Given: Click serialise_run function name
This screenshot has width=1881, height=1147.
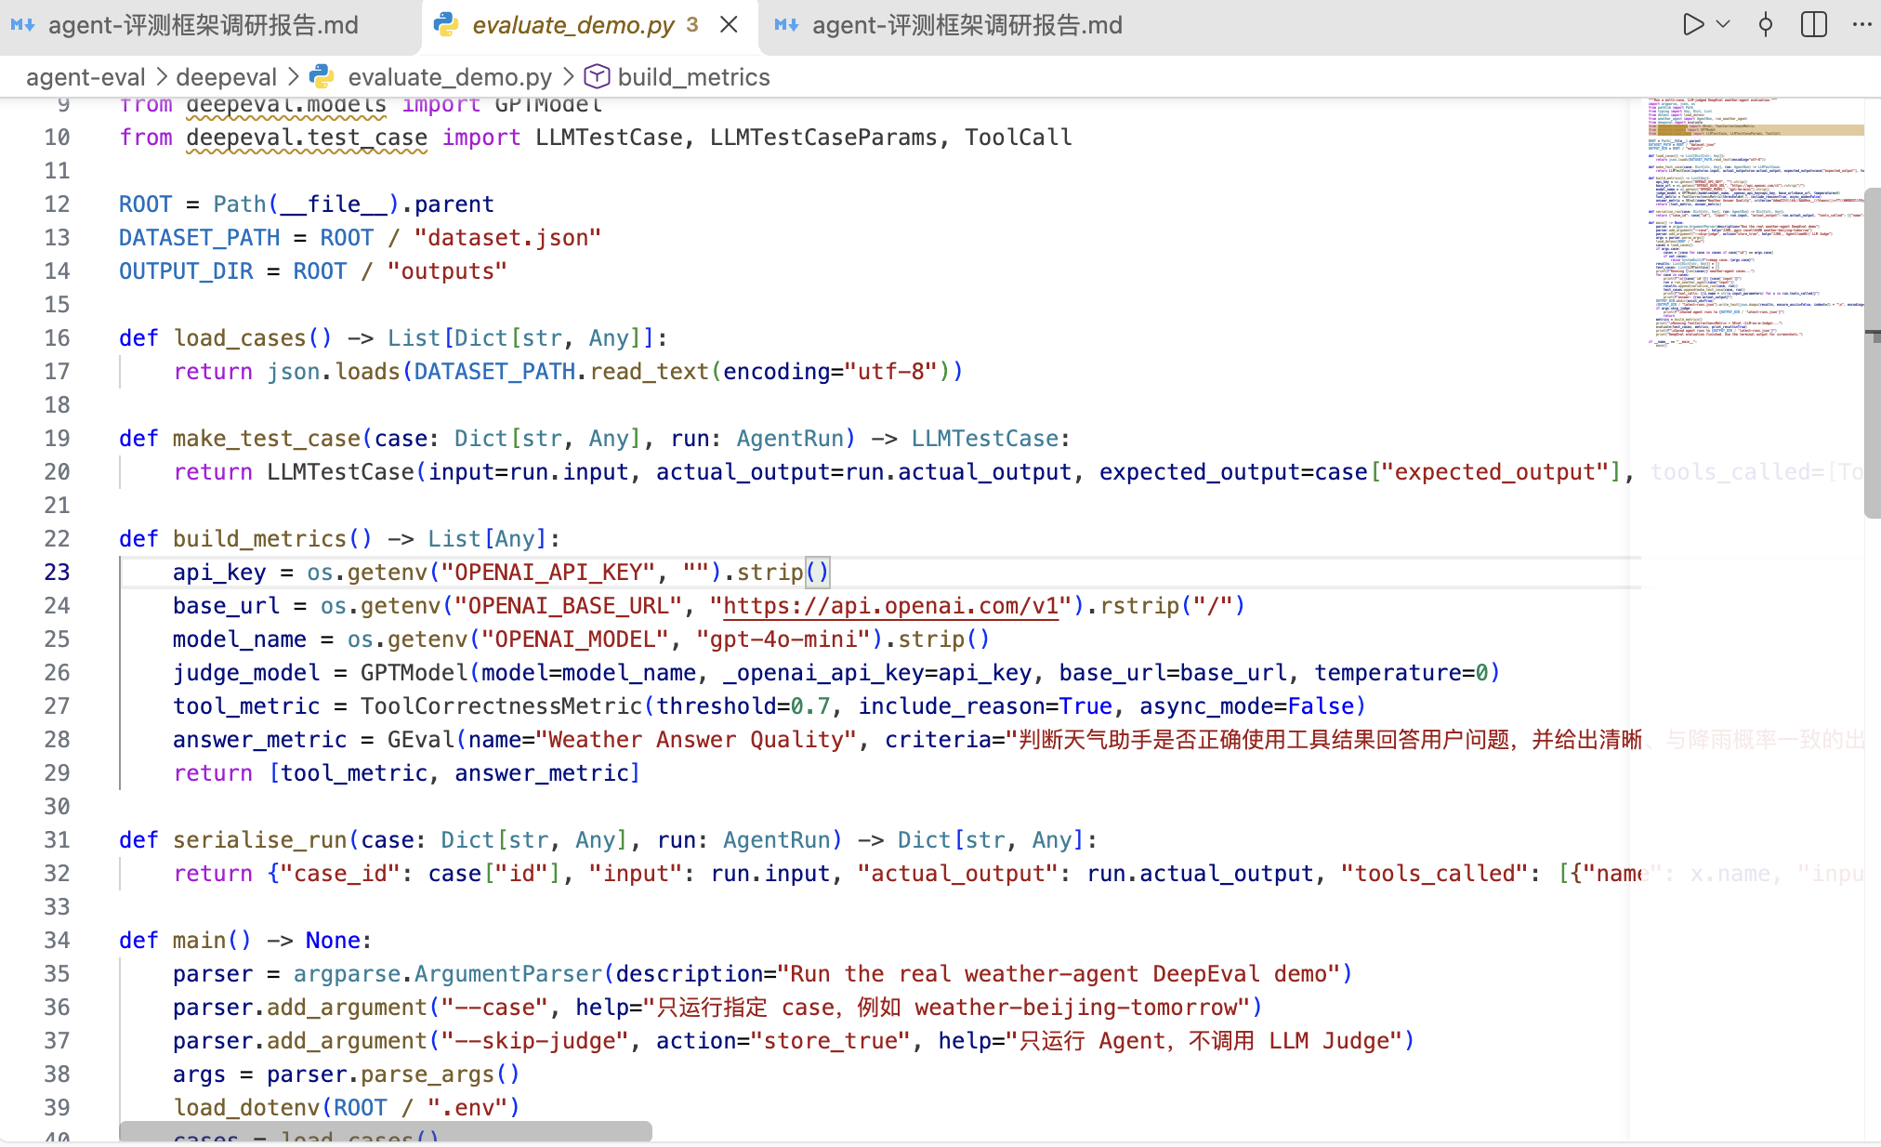Looking at the screenshot, I should 259,840.
